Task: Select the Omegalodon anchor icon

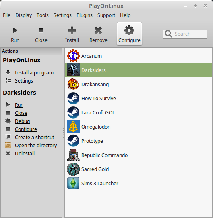Action: point(73,127)
